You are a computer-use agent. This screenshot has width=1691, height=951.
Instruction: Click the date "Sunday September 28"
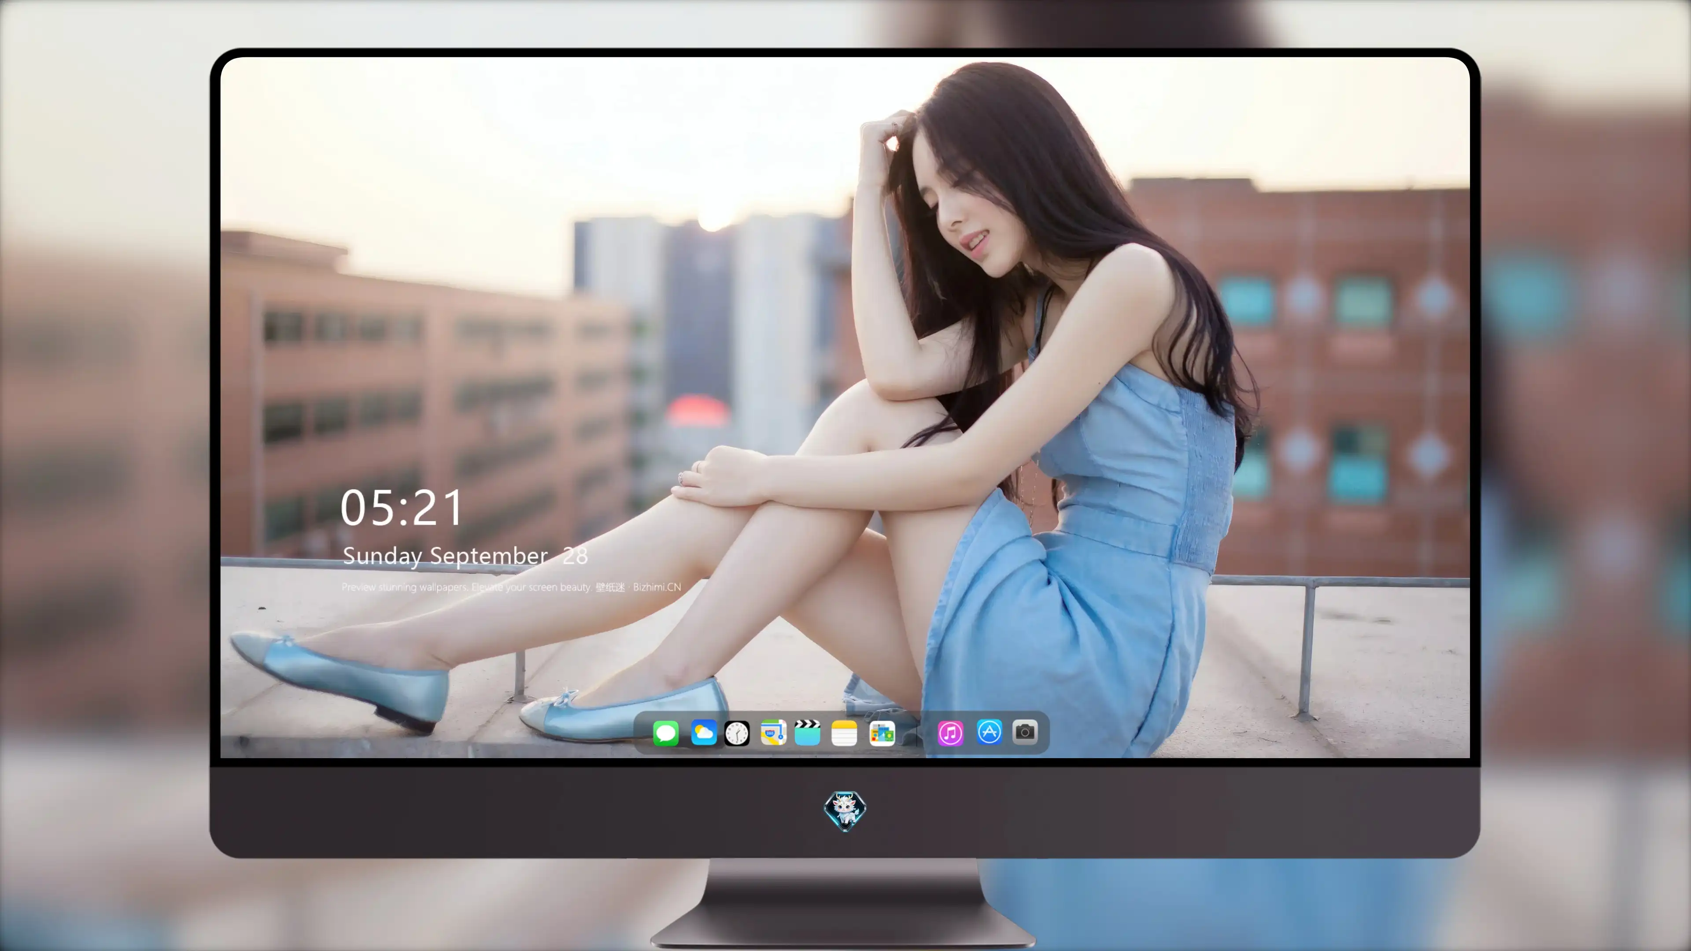[x=465, y=556]
